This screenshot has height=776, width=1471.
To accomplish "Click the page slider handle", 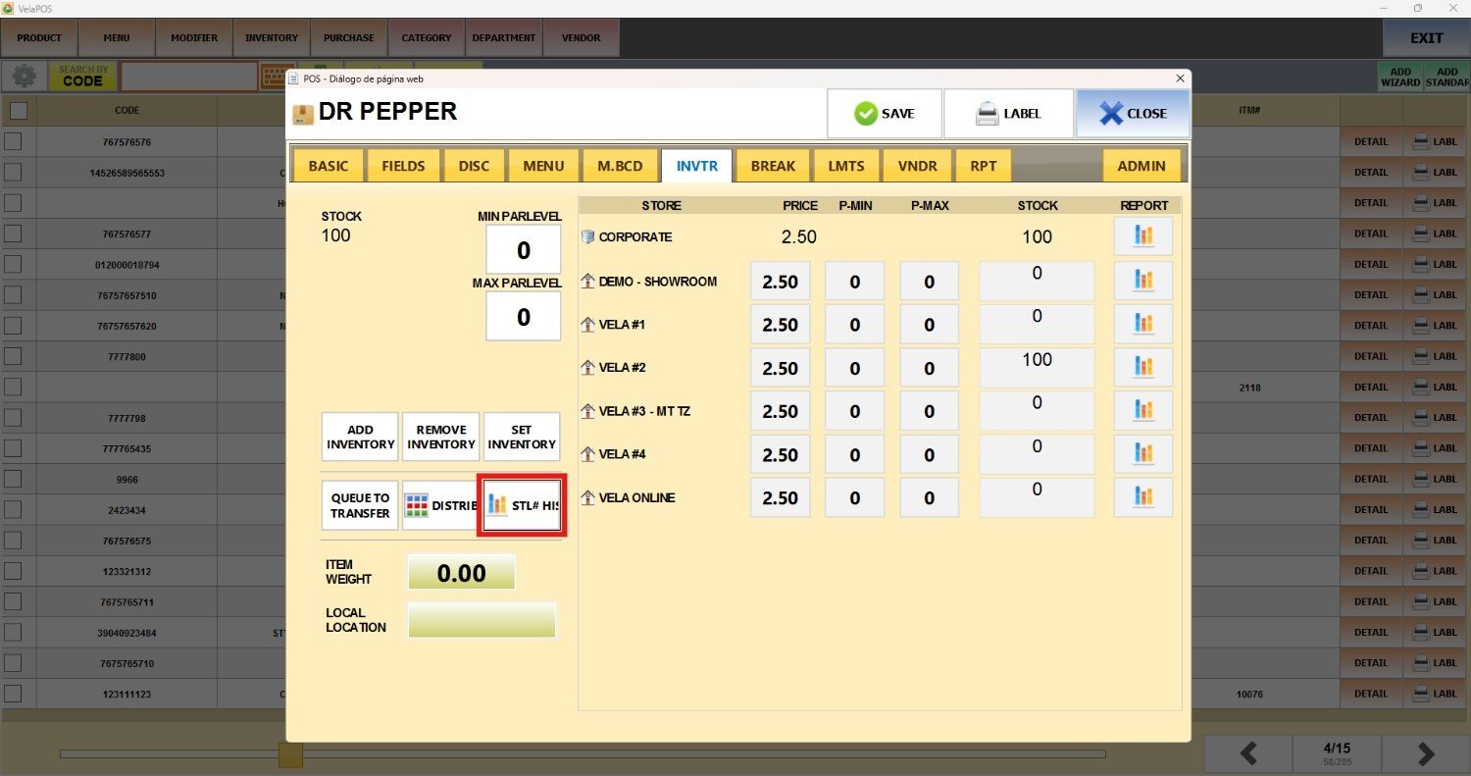I will 290,754.
